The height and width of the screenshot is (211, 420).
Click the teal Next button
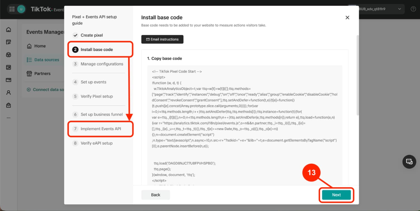click(336, 195)
